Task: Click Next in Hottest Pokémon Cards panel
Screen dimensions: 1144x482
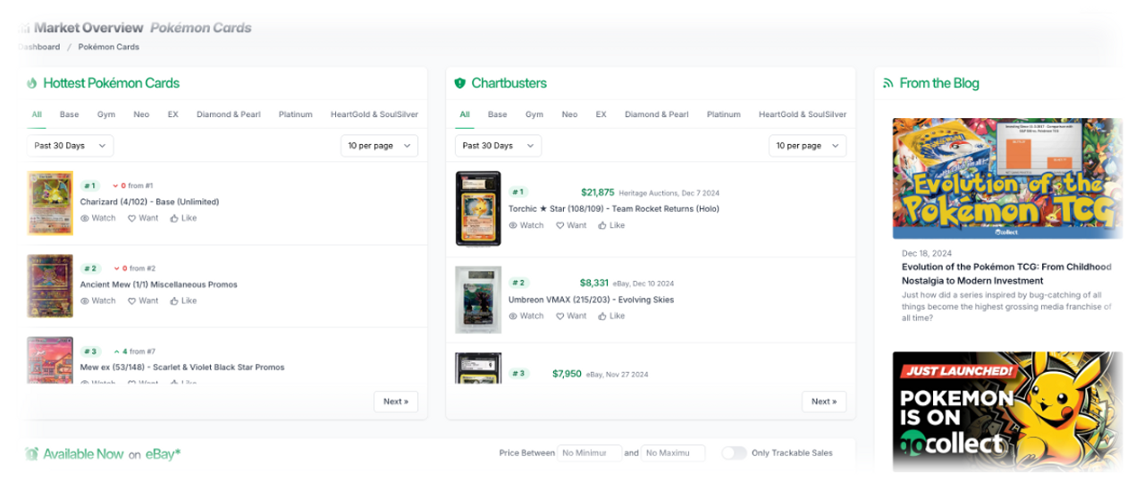Action: (x=396, y=402)
